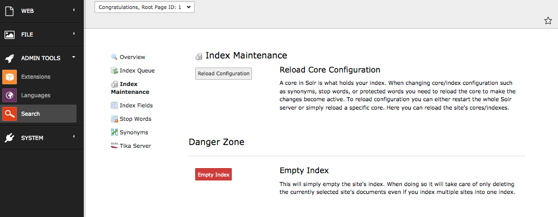Image resolution: width=558 pixels, height=217 pixels.
Task: Open the Overview menu entry
Action: pos(132,57)
